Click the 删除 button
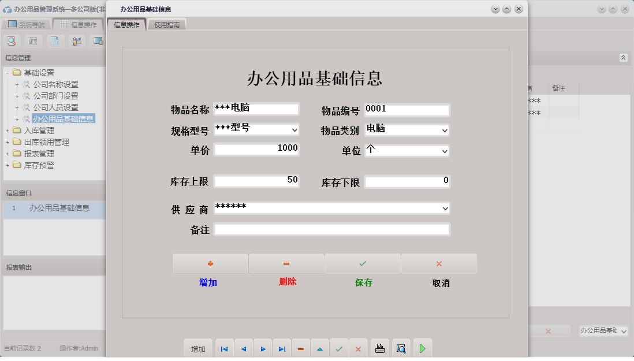634x361 pixels. pyautogui.click(x=286, y=263)
